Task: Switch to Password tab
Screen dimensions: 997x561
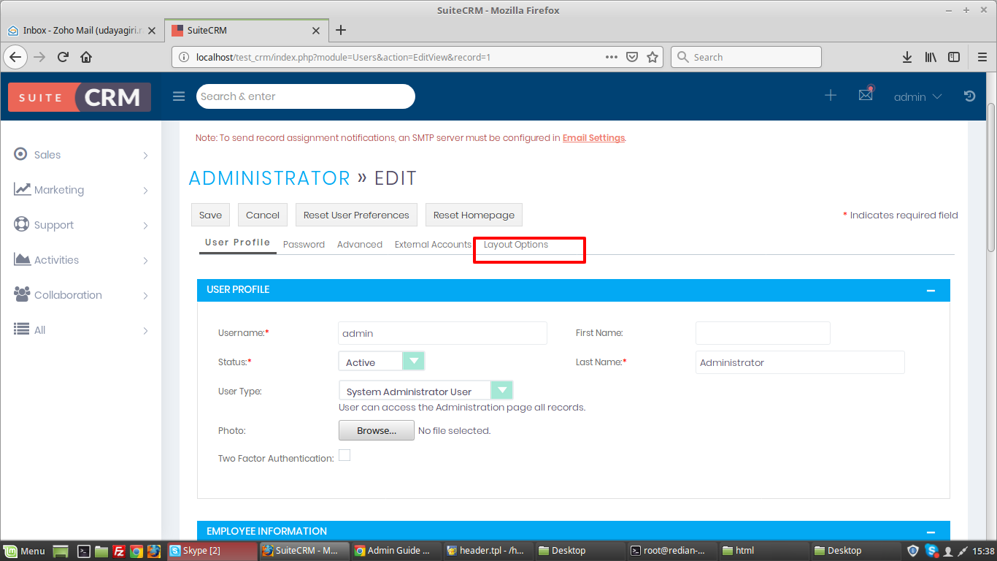Action: coord(304,245)
